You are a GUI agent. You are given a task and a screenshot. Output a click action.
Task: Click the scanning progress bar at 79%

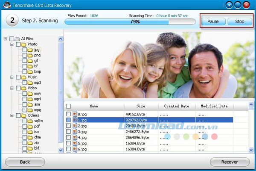point(130,21)
